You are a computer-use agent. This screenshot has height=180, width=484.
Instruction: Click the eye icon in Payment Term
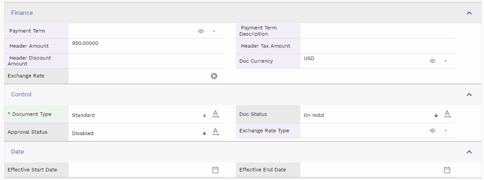201,31
